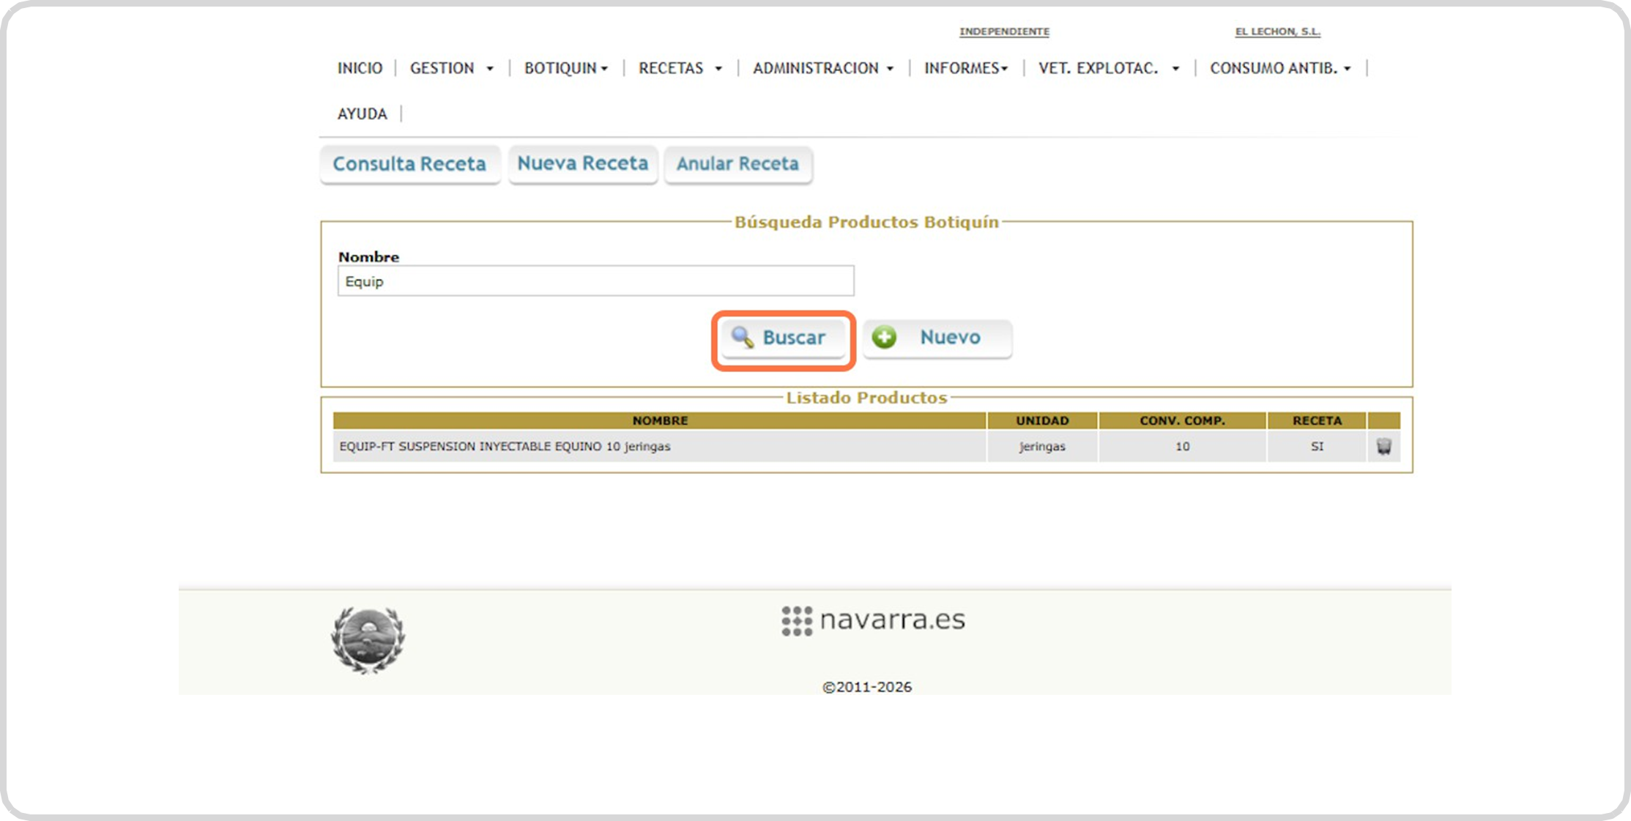Viewport: 1631px width, 821px height.
Task: Open the BOTIQUIN dropdown menu
Action: pos(565,68)
